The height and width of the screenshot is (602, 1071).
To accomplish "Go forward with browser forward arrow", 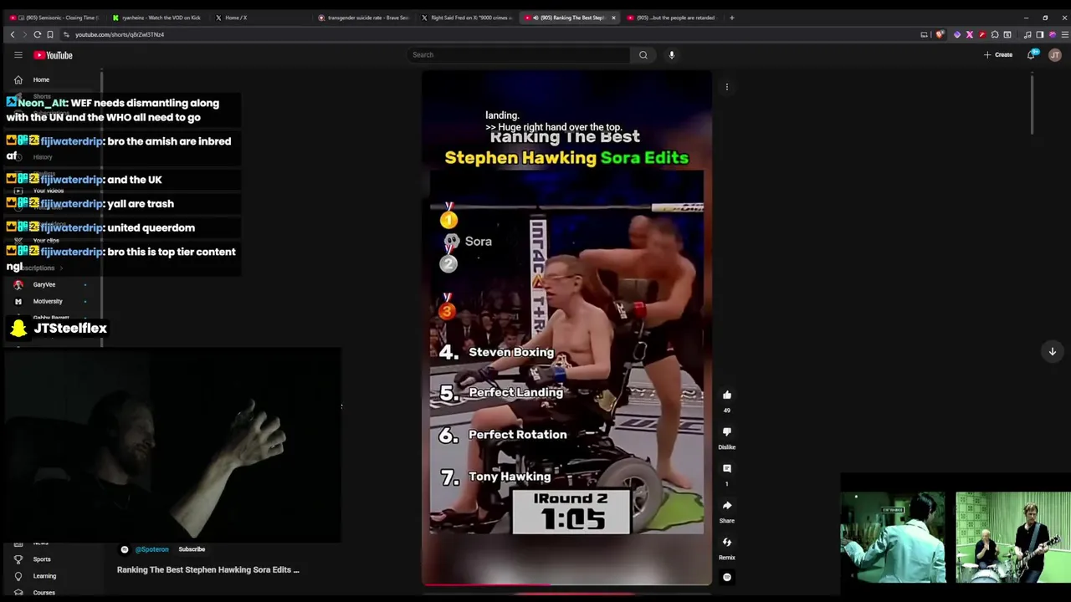I will [24, 34].
